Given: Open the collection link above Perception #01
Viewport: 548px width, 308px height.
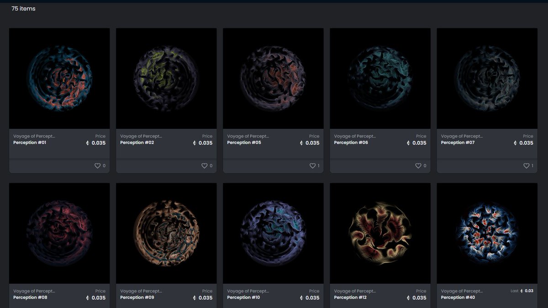Looking at the screenshot, I should click(34, 136).
